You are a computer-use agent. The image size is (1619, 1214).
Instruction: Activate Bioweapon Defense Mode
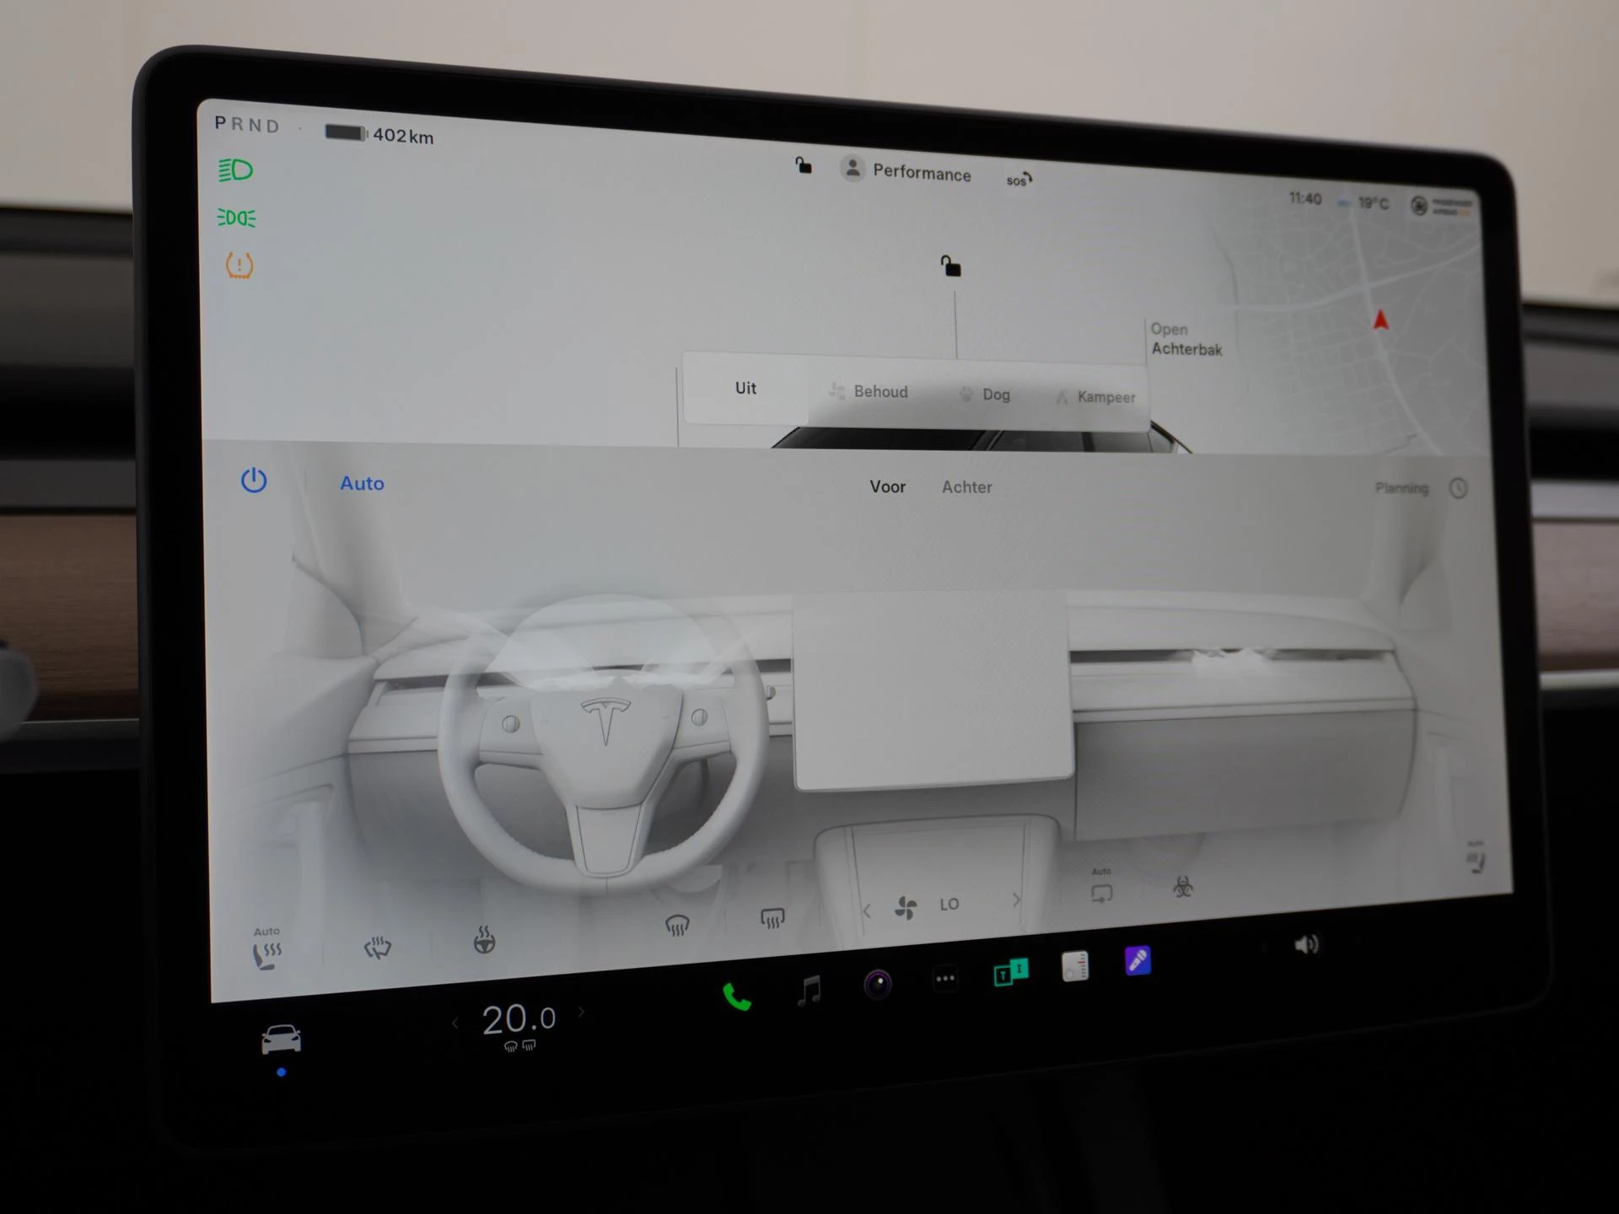pos(1181,888)
